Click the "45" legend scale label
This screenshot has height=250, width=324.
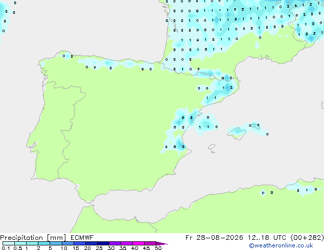tap(146, 248)
